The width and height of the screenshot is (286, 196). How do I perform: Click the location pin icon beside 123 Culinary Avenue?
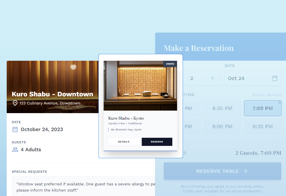(x=15, y=103)
